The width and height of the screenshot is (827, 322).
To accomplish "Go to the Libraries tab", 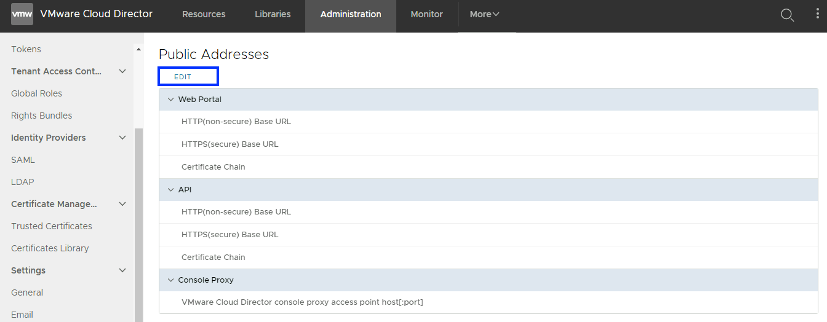I will 273,14.
